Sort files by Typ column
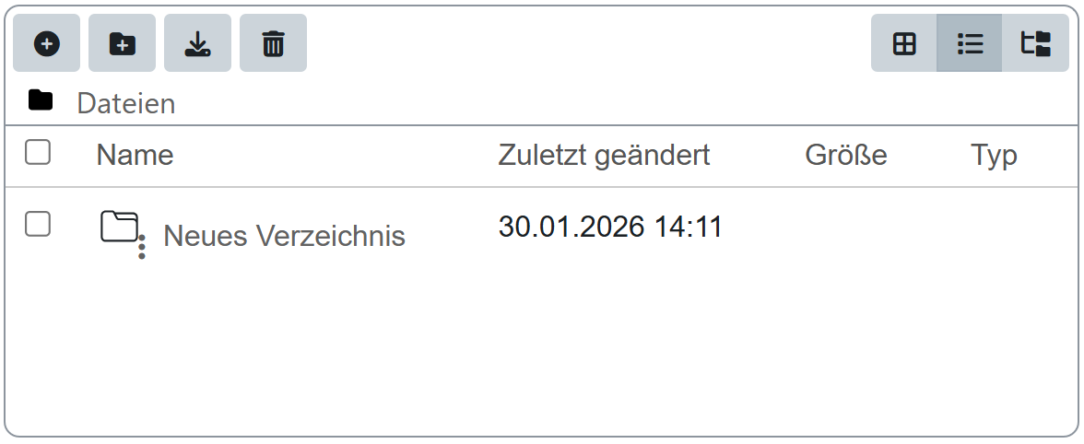The width and height of the screenshot is (1084, 444). (x=994, y=156)
